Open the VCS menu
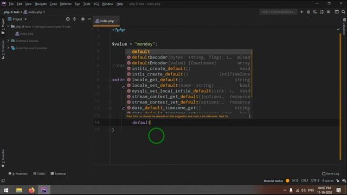Viewport: 347px width, 195px height. pyautogui.click(x=97, y=4)
